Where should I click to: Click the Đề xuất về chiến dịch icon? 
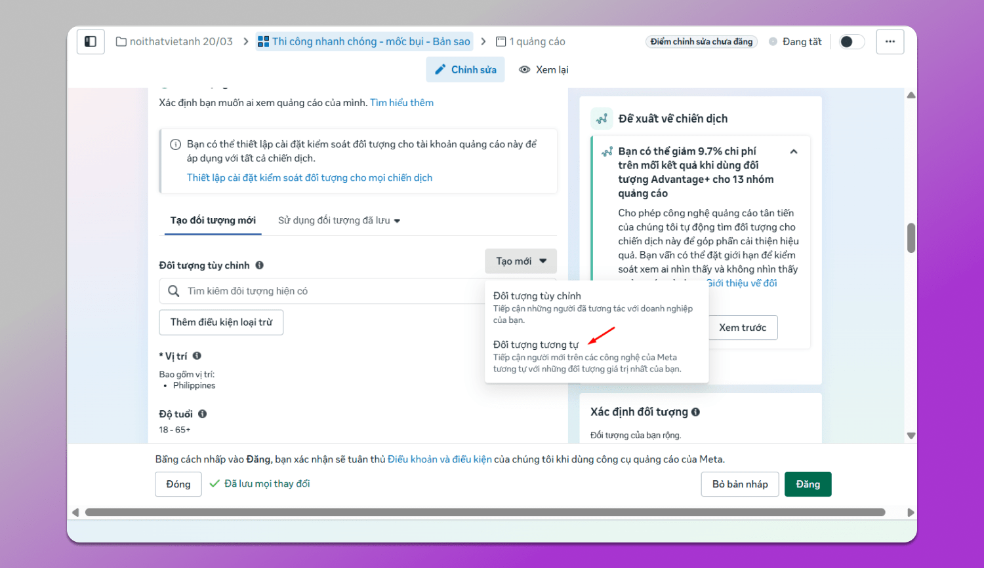(601, 119)
